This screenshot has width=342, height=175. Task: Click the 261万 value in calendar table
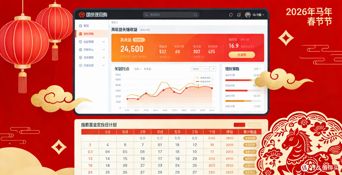coord(230,159)
